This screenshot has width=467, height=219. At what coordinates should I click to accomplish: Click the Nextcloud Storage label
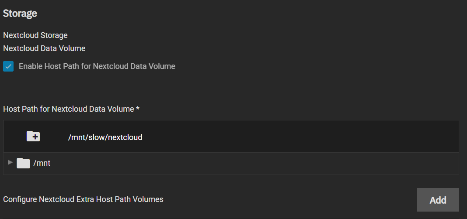tap(35, 35)
